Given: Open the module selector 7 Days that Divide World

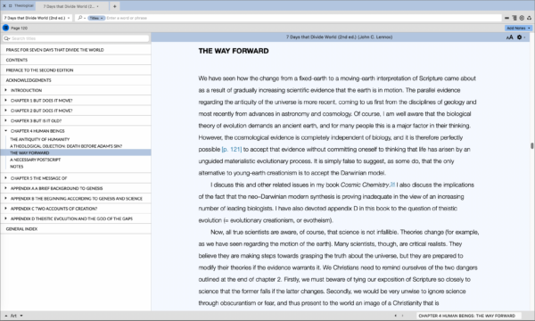Looking at the screenshot, I should coord(37,18).
